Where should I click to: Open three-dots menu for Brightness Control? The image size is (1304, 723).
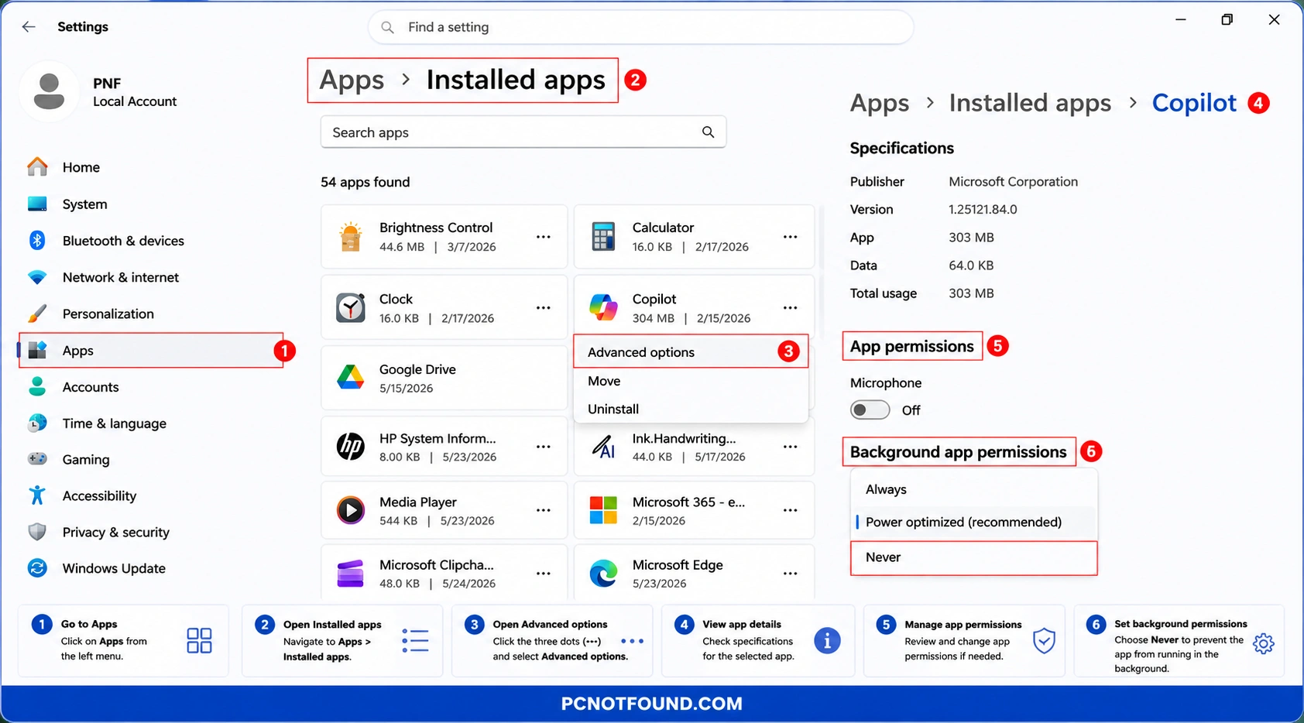tap(544, 237)
